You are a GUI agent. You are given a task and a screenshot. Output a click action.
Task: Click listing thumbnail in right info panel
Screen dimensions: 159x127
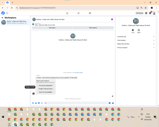[136, 21]
